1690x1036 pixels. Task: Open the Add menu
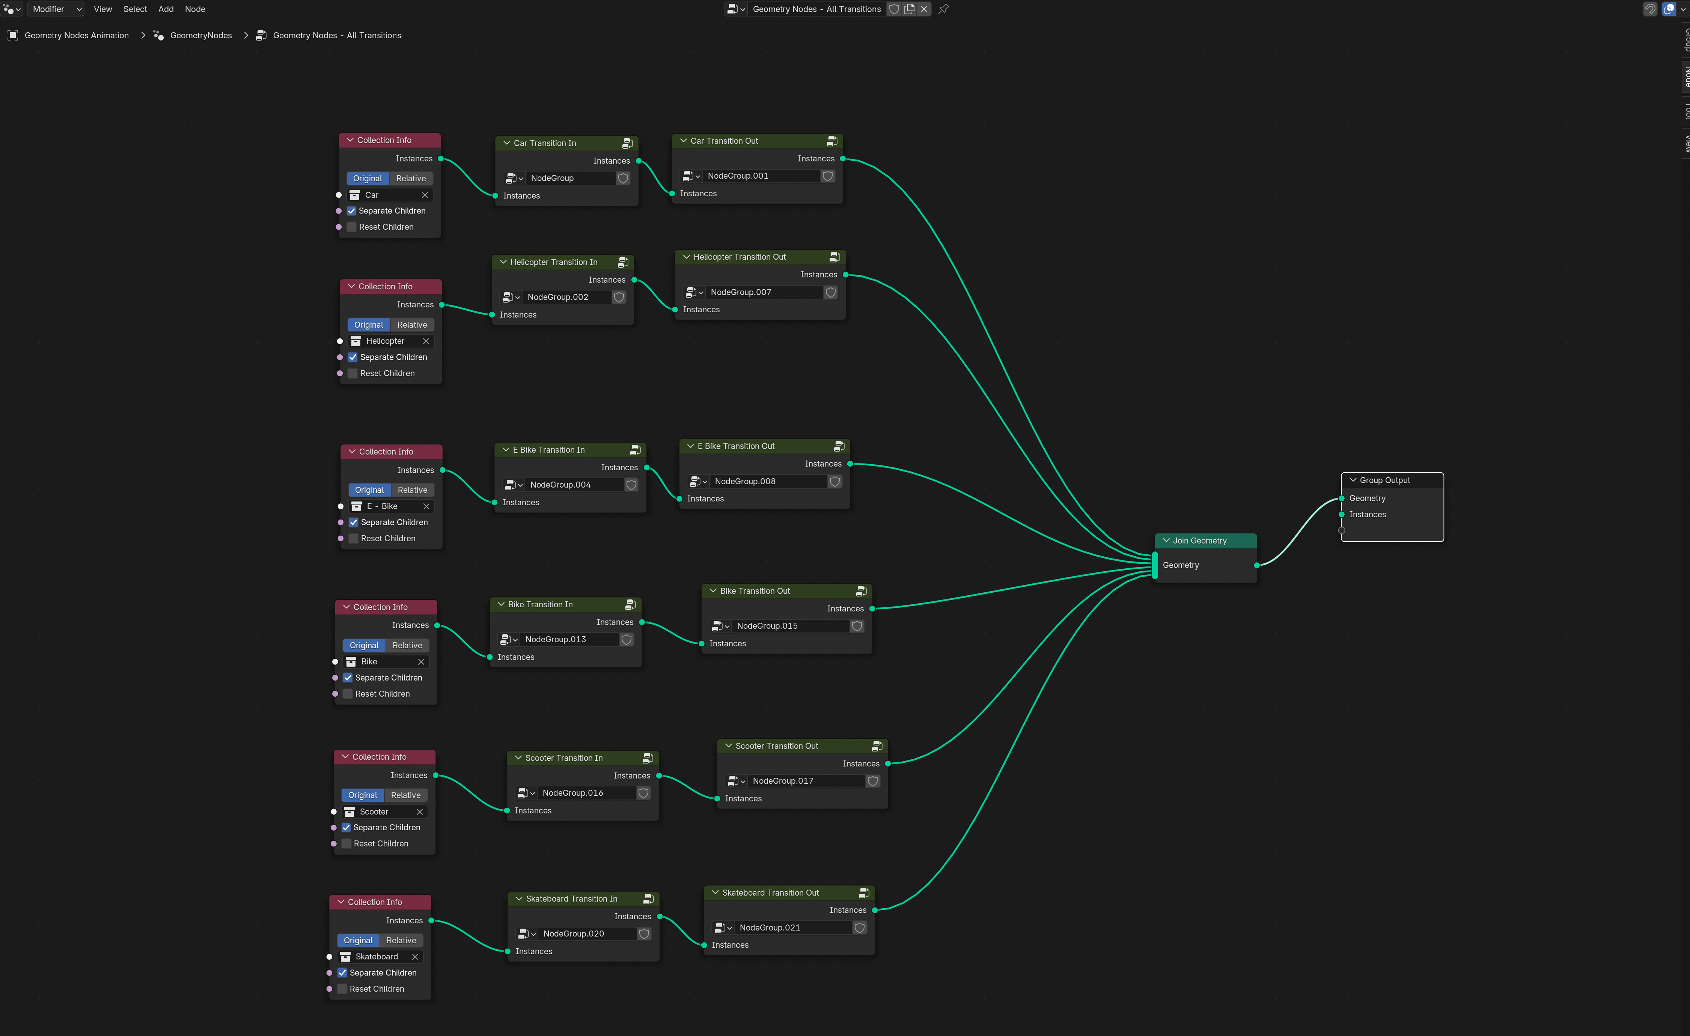click(166, 9)
